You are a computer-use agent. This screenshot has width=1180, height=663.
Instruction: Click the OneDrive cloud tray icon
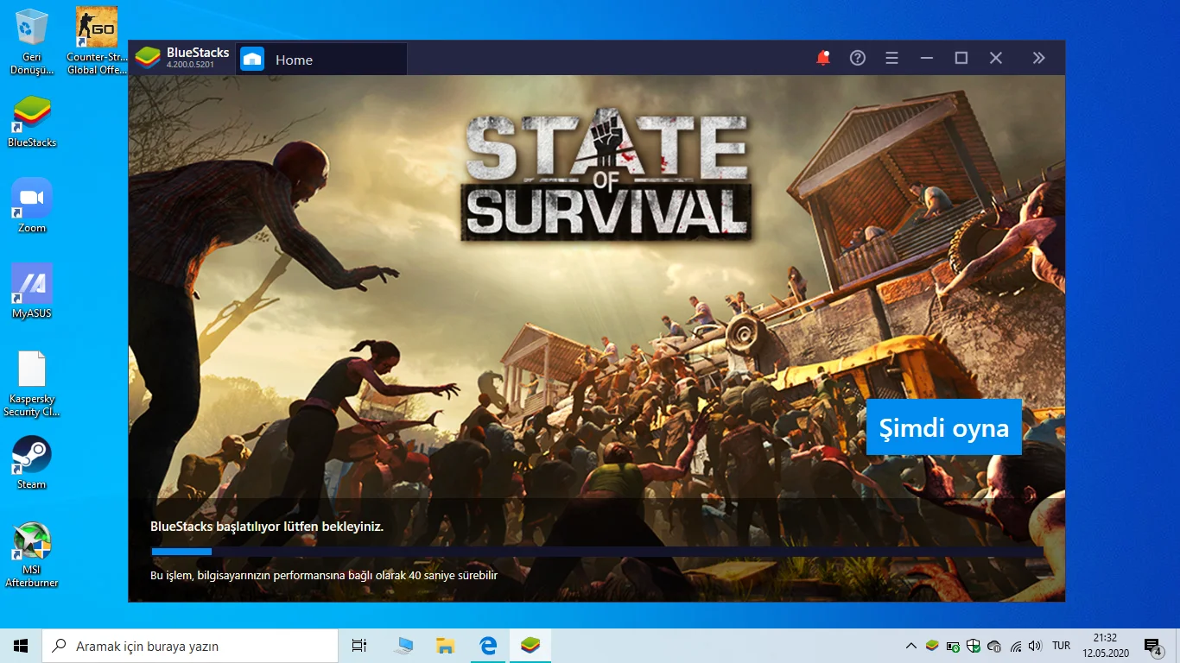click(994, 646)
